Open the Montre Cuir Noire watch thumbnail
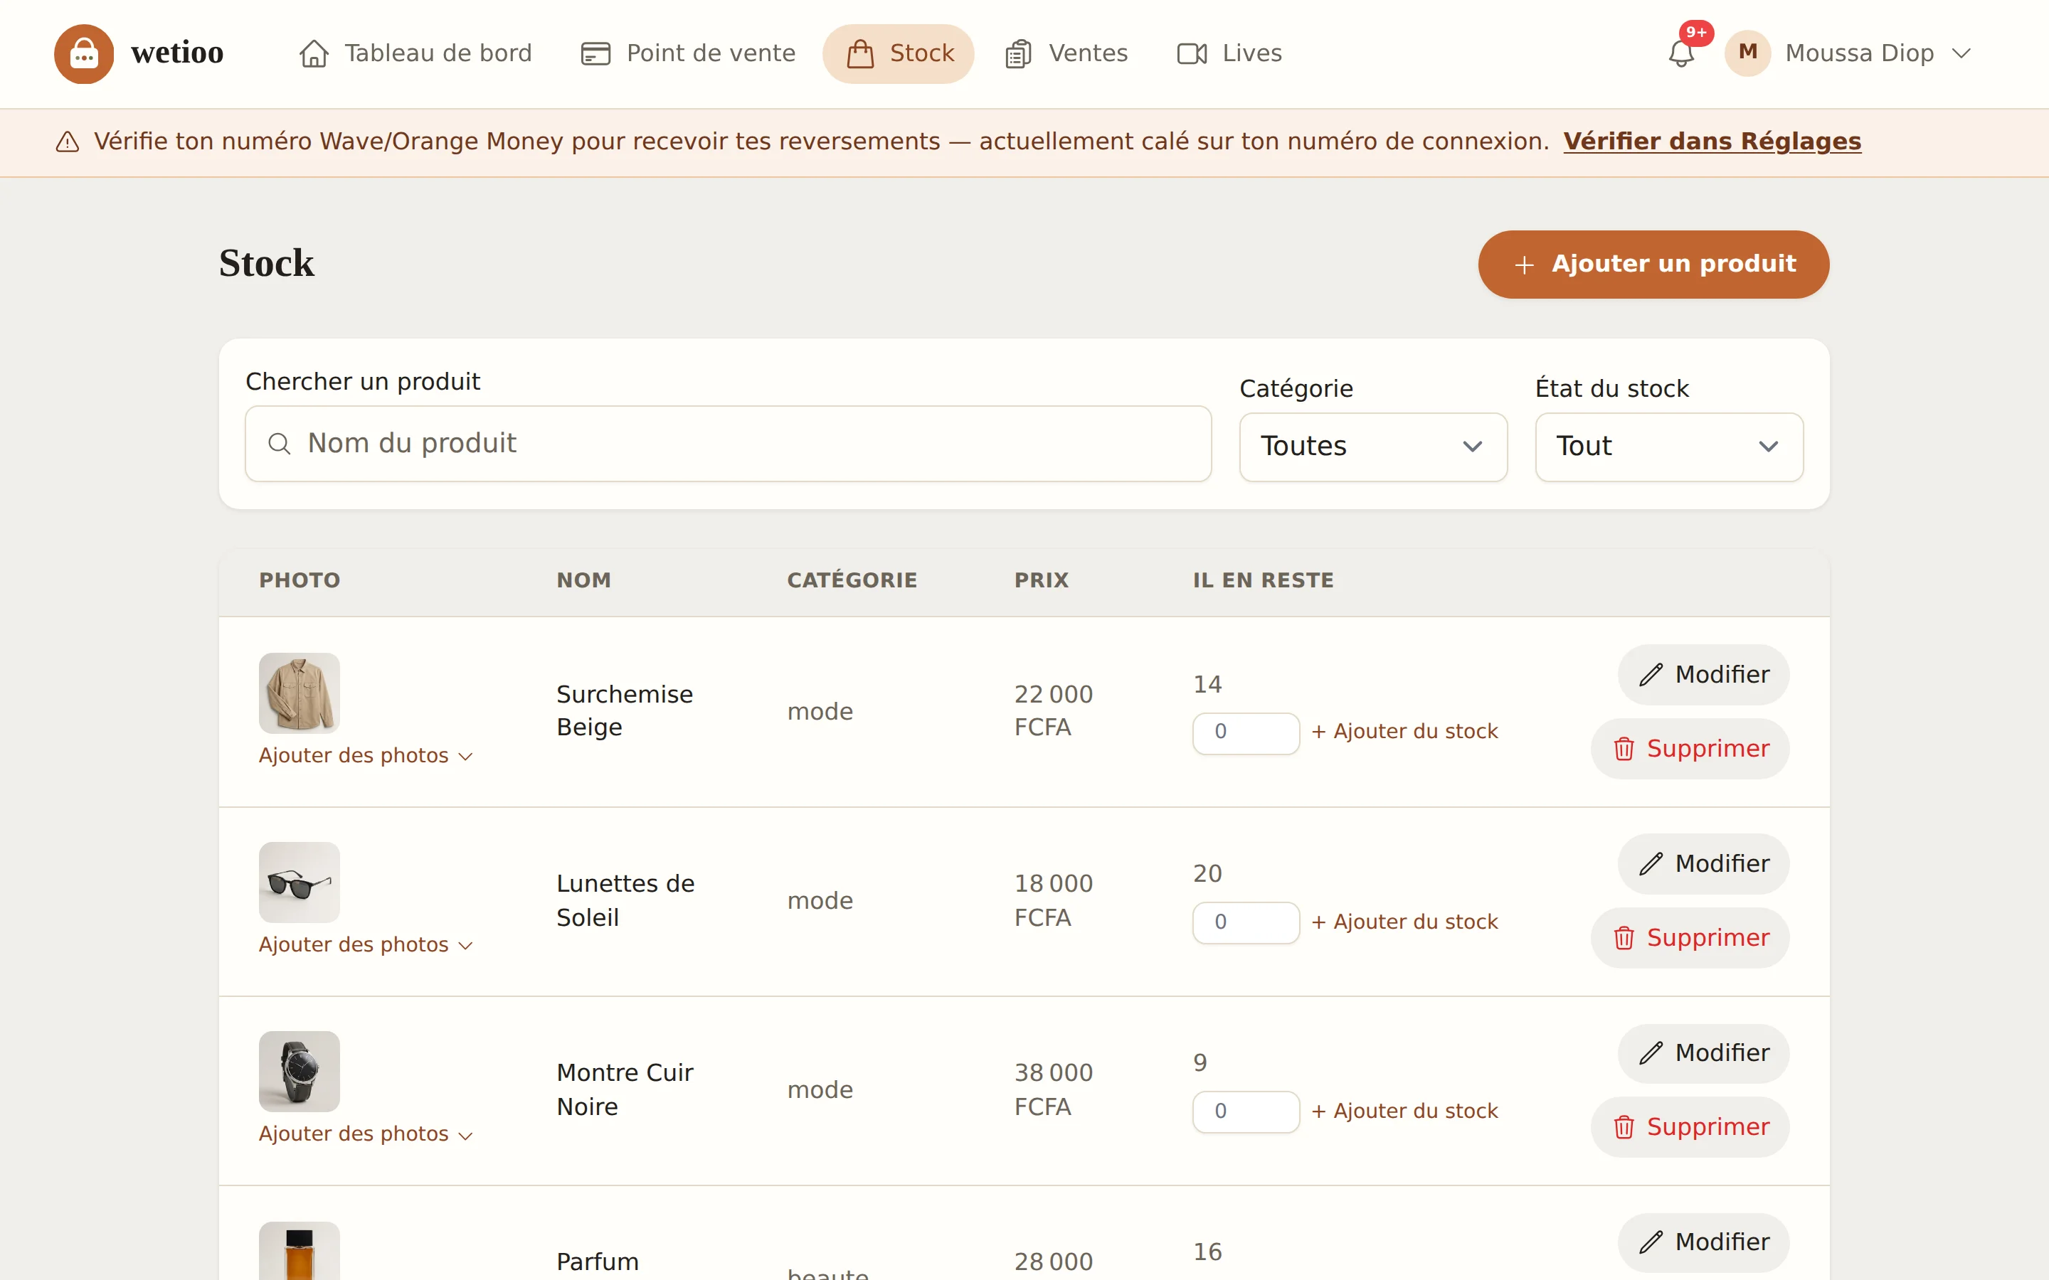The image size is (2049, 1280). (x=300, y=1071)
